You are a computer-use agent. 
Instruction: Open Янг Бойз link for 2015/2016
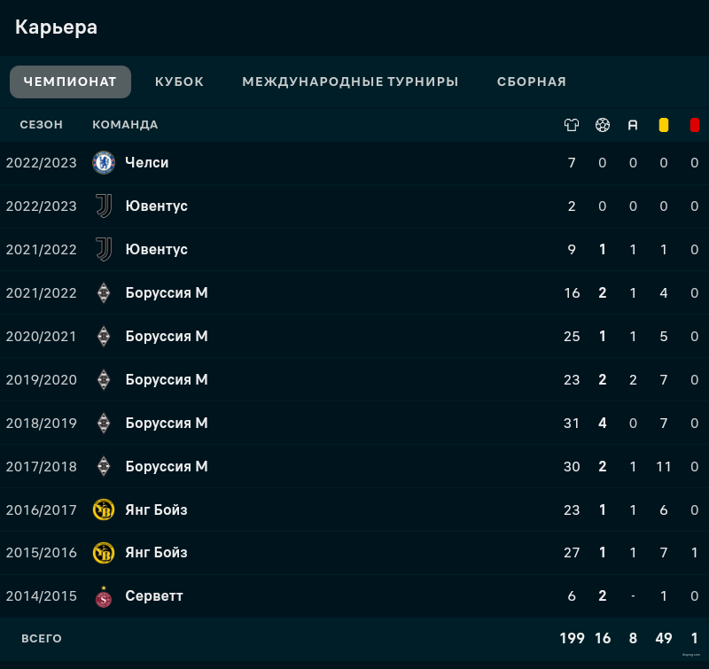[157, 552]
